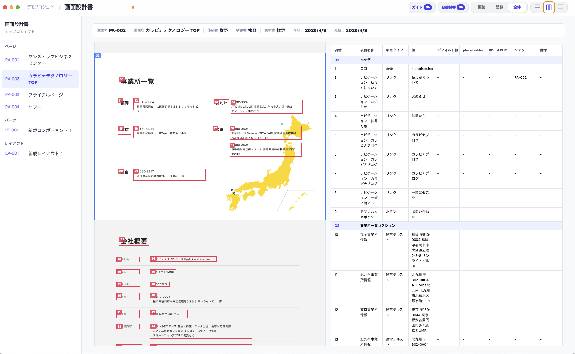Select annotation marker 19 on 四季通り address
Image resolution: width=575 pixels, height=354 pixels.
233,145
